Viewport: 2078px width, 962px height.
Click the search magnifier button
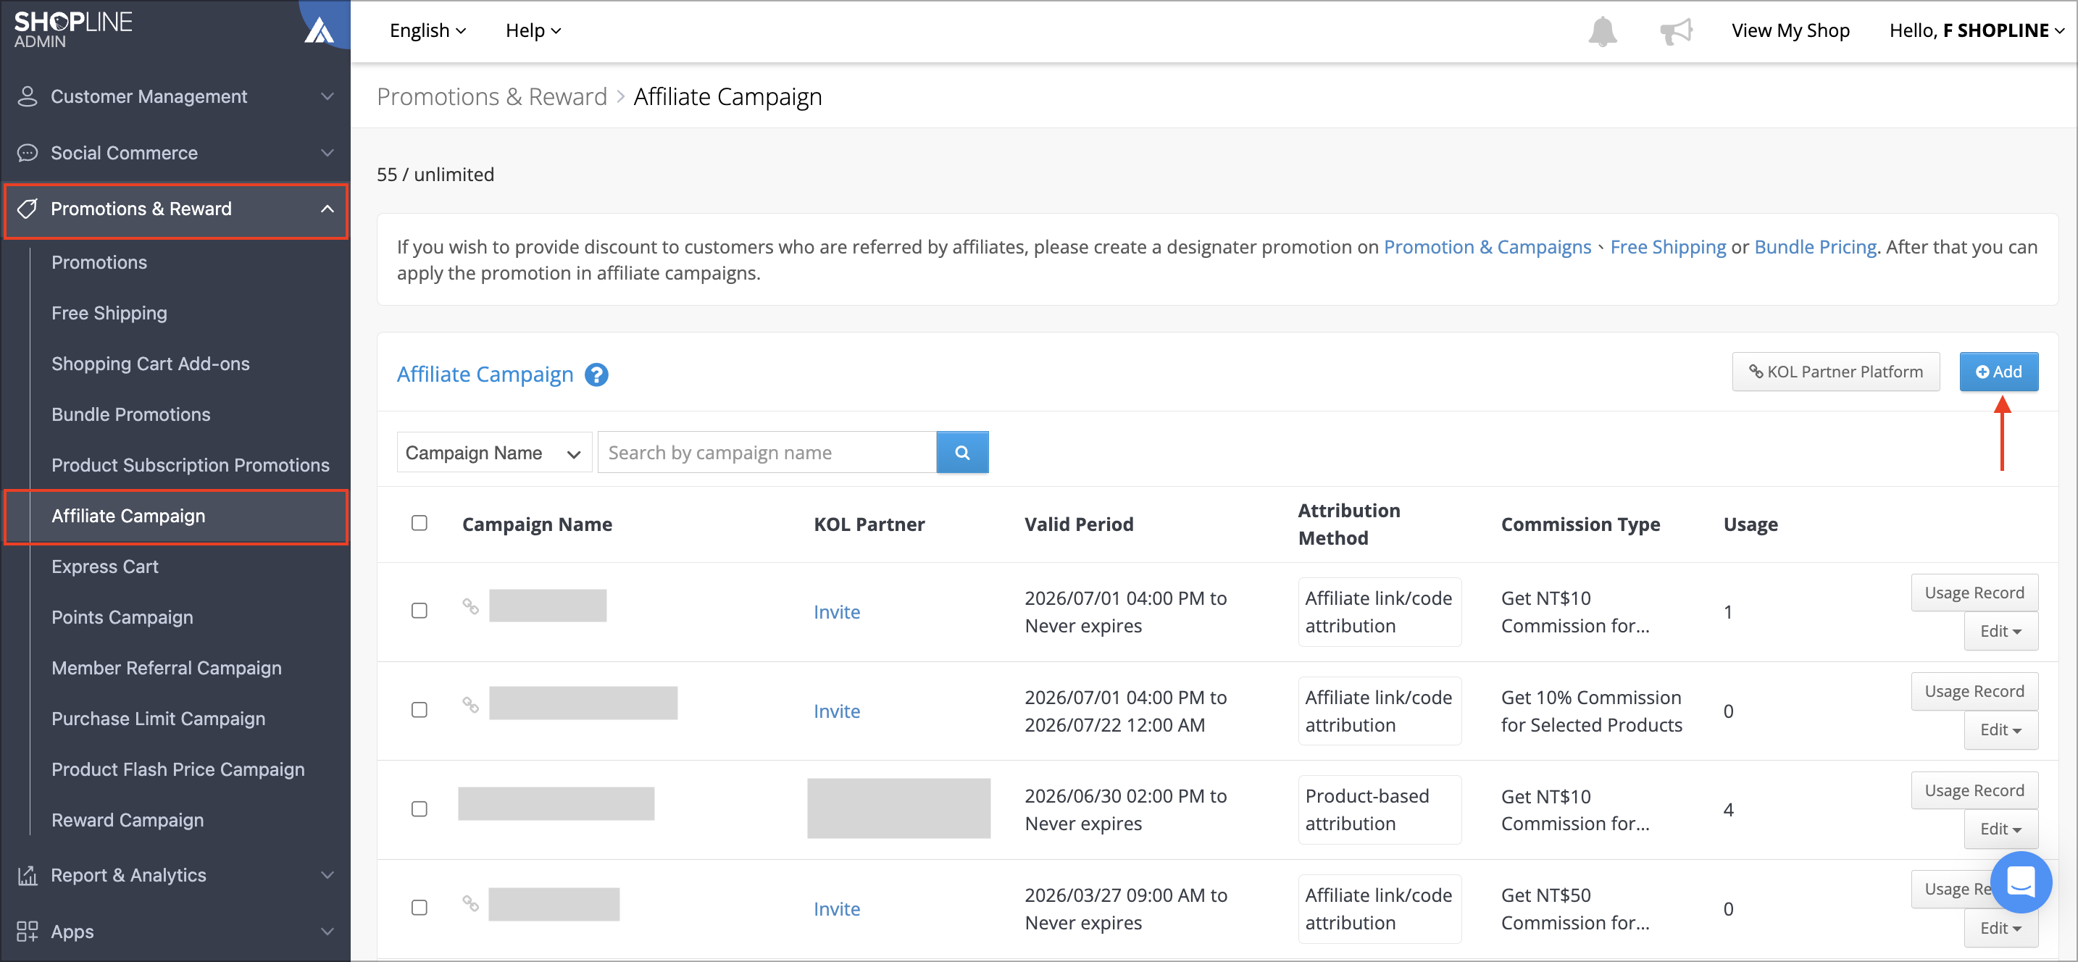[x=962, y=452]
